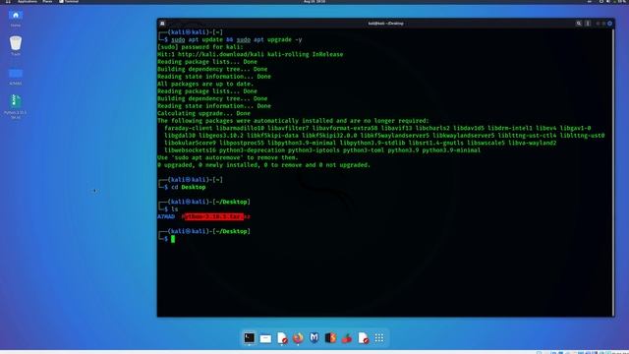Close the terminal window

[x=609, y=24]
